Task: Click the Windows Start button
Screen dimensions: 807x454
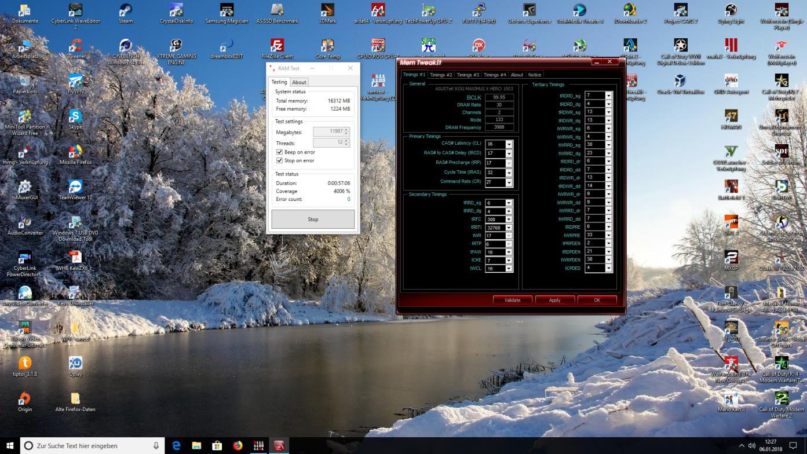Action: pyautogui.click(x=10, y=445)
